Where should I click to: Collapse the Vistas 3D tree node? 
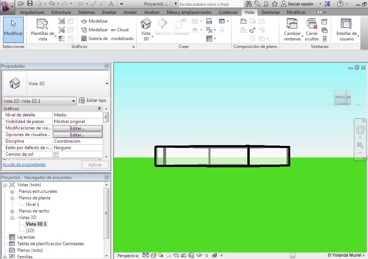coord(12,218)
